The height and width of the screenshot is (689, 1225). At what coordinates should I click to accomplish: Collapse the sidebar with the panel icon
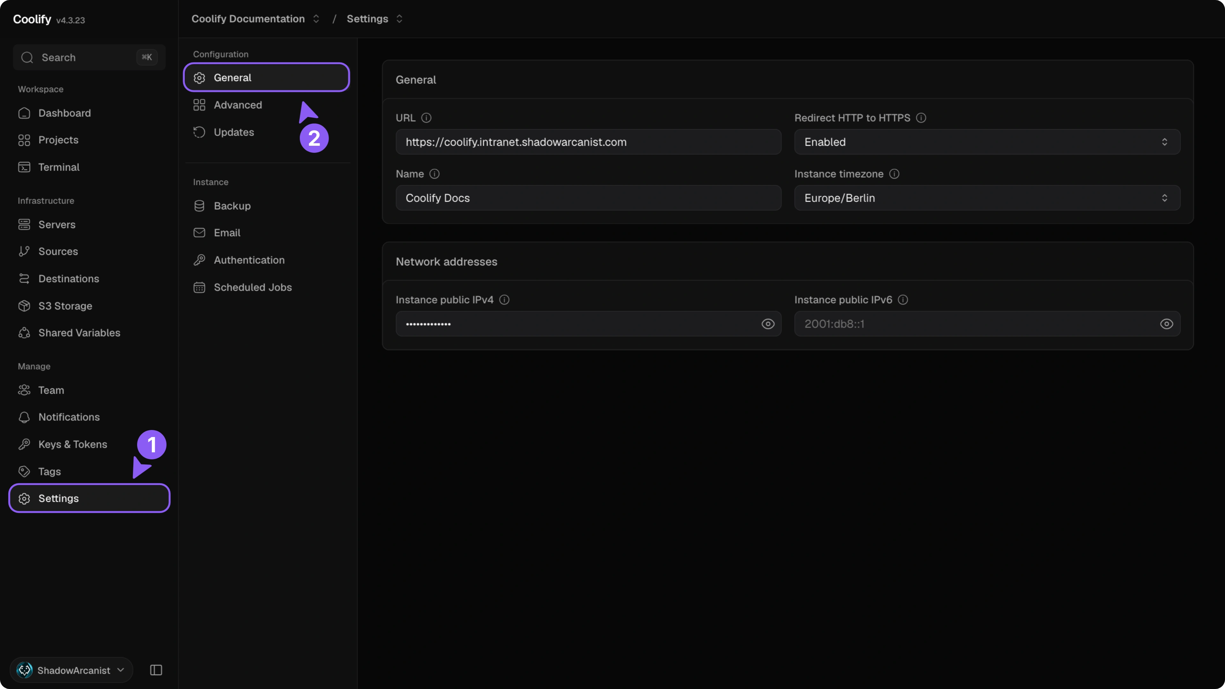156,670
